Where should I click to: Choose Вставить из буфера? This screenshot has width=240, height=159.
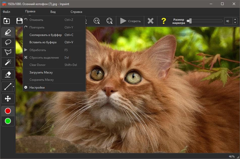pyautogui.click(x=54, y=42)
